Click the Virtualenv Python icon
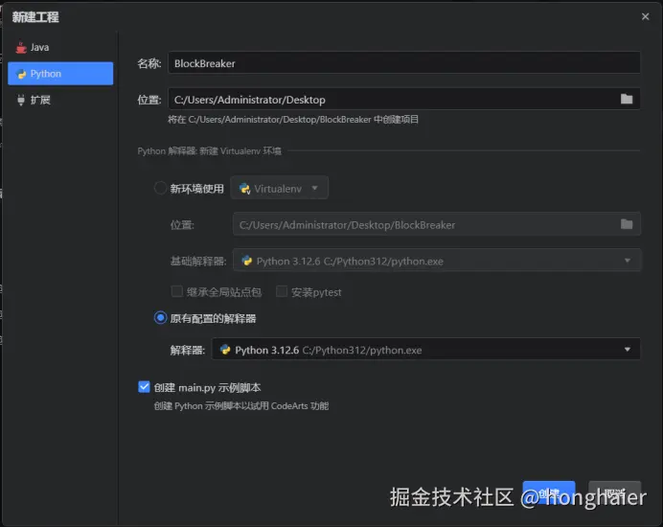This screenshot has height=527, width=663. [245, 189]
